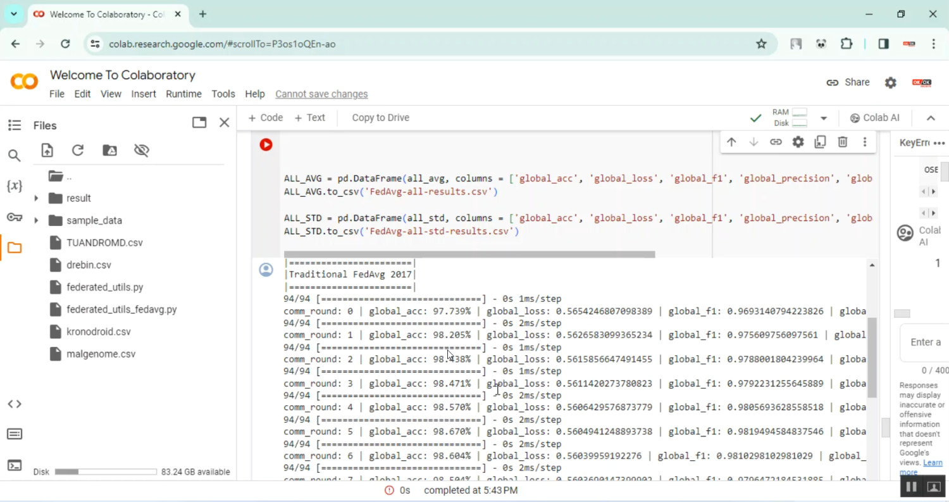Open the drebin.csv file
This screenshot has width=949, height=502.
tap(89, 265)
